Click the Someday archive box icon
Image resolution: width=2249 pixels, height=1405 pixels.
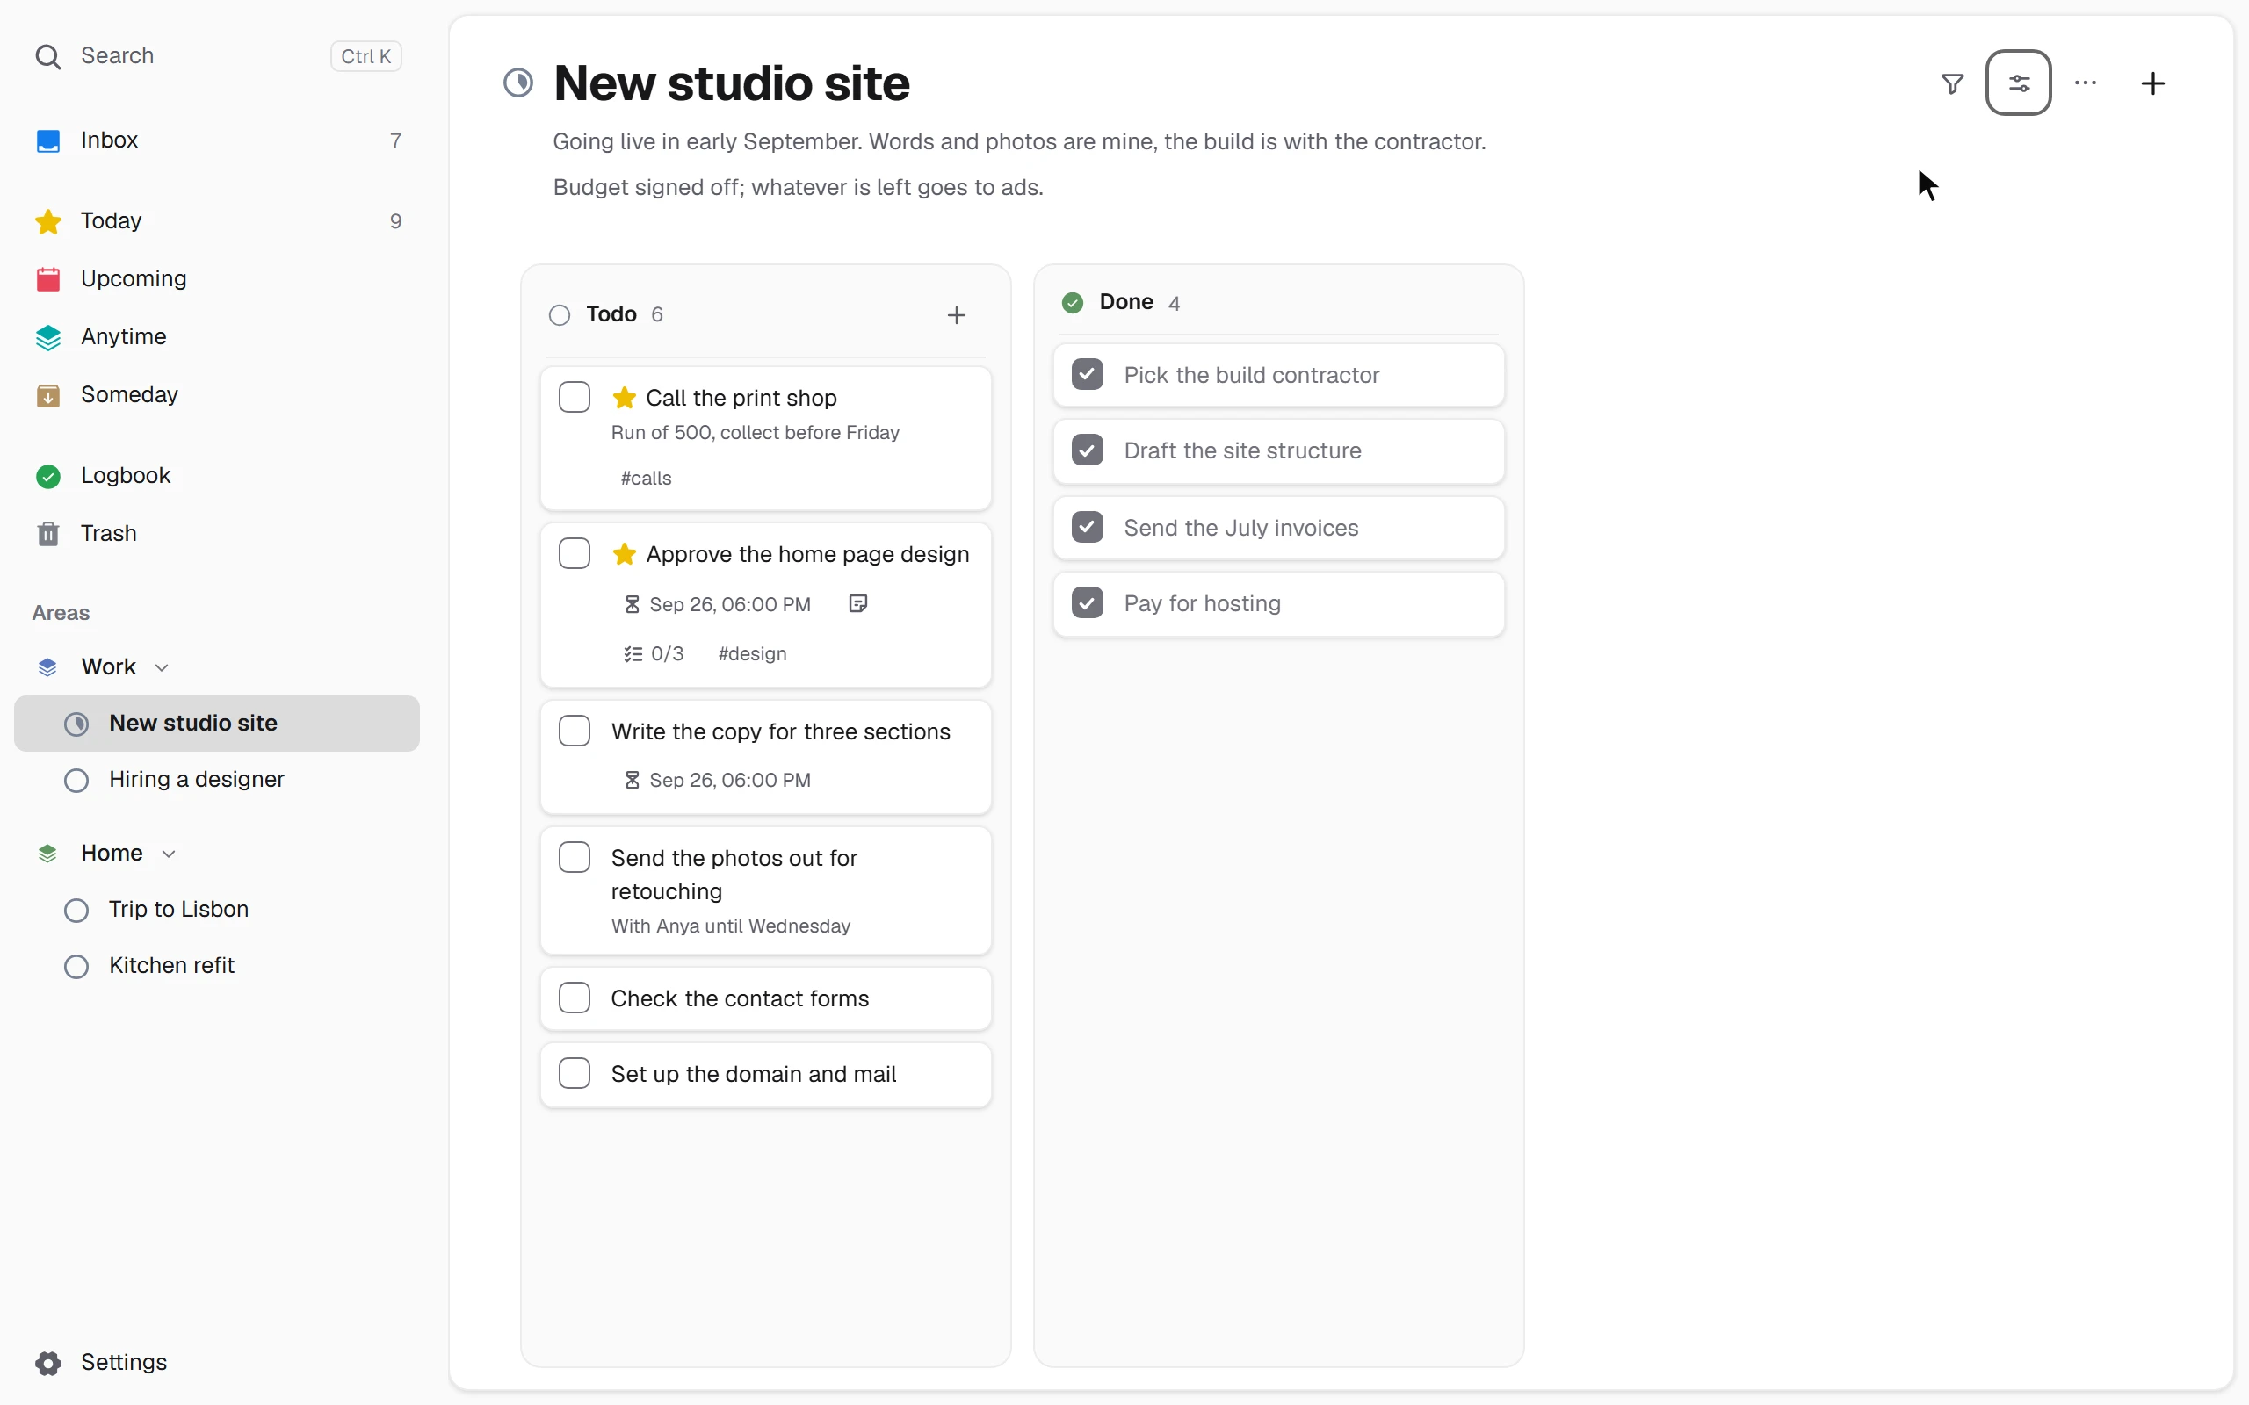pos(47,395)
